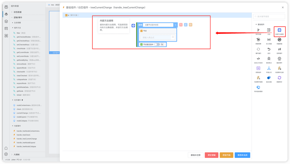Choose the 日志 log component icon

(269, 30)
